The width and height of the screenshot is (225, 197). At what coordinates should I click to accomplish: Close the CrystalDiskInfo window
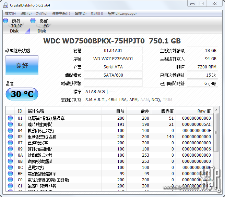coord(214,3)
